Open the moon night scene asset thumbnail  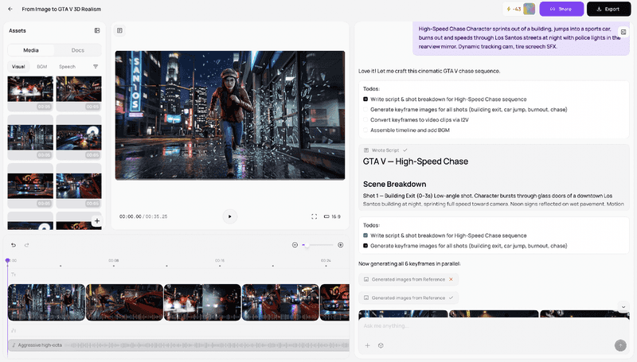tap(79, 137)
